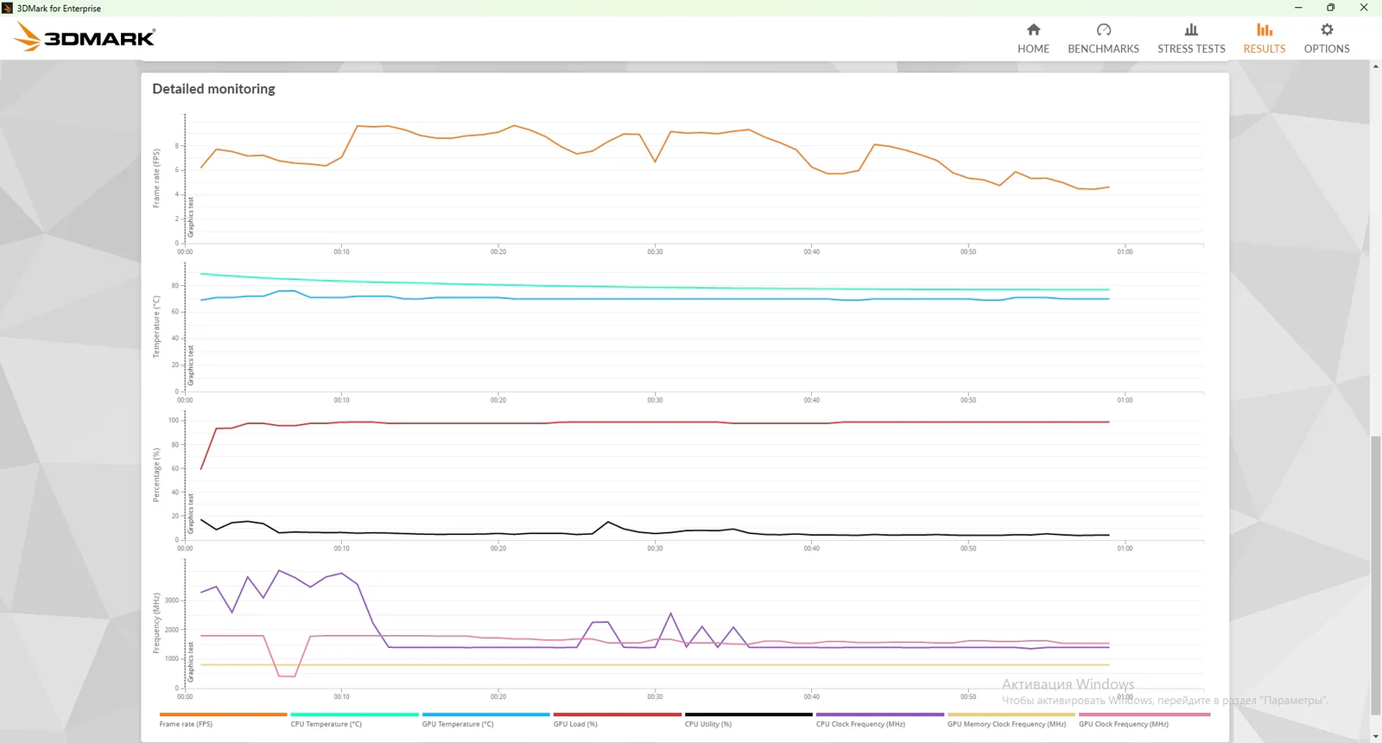1382x743 pixels.
Task: Open the Home house icon
Action: [x=1033, y=30]
